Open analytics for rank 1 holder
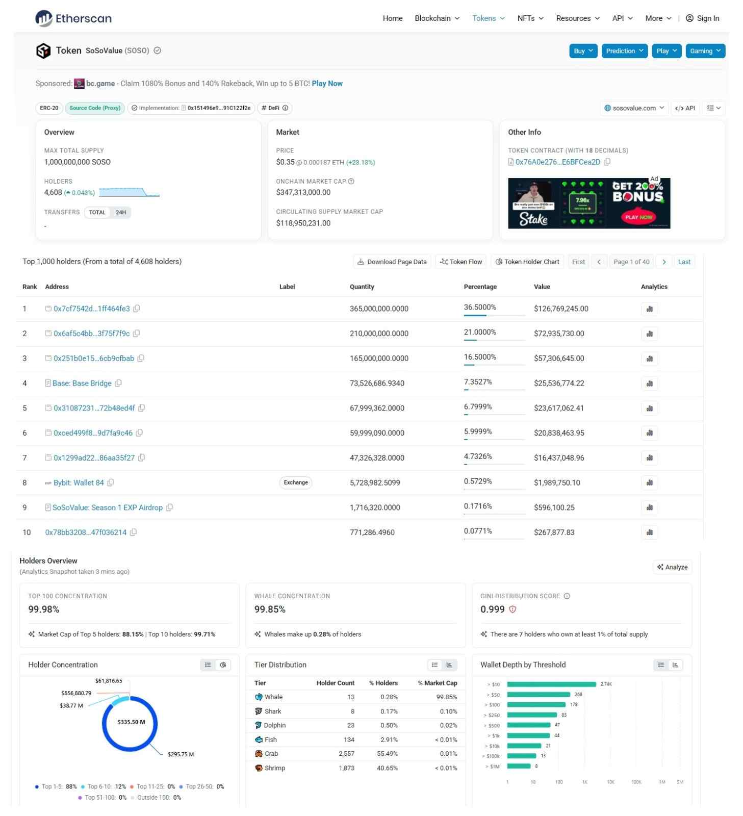 [649, 309]
